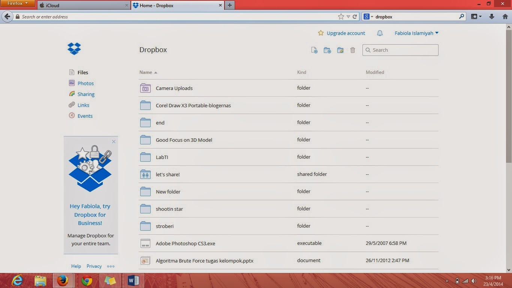This screenshot has height=288, width=512.
Task: Bookmark this page with star icon
Action: click(341, 16)
